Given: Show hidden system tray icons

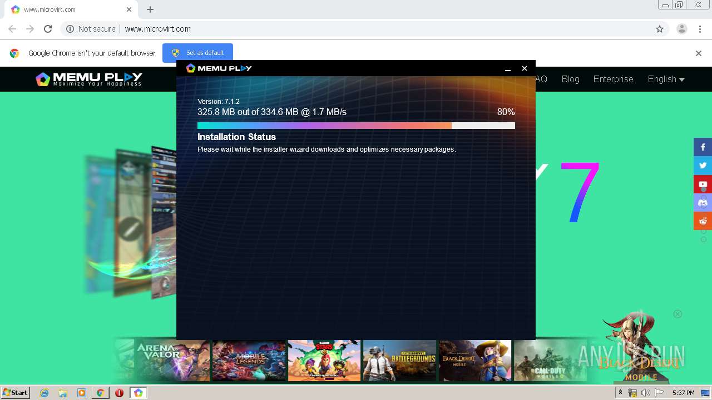Looking at the screenshot, I should tap(620, 393).
